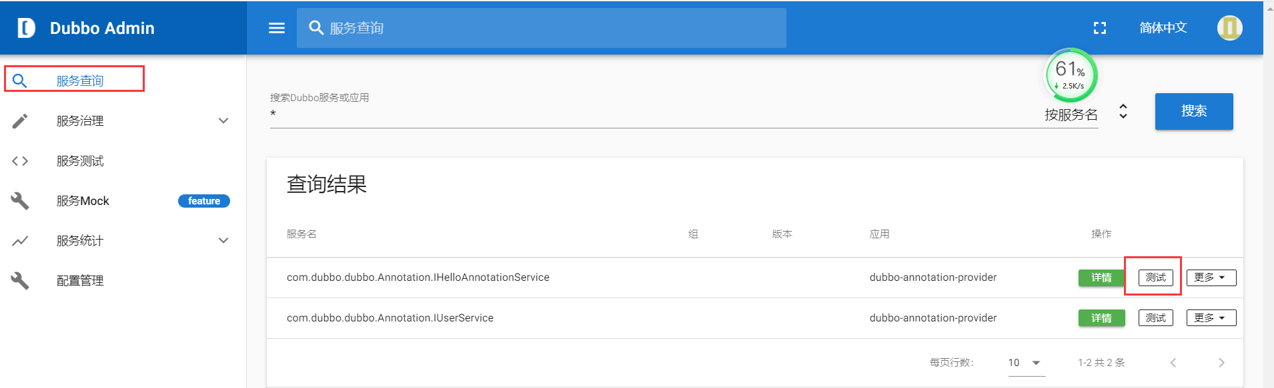
Task: Select com.dubbo.dubbo.Annotation.IUserService service name
Action: (390, 318)
